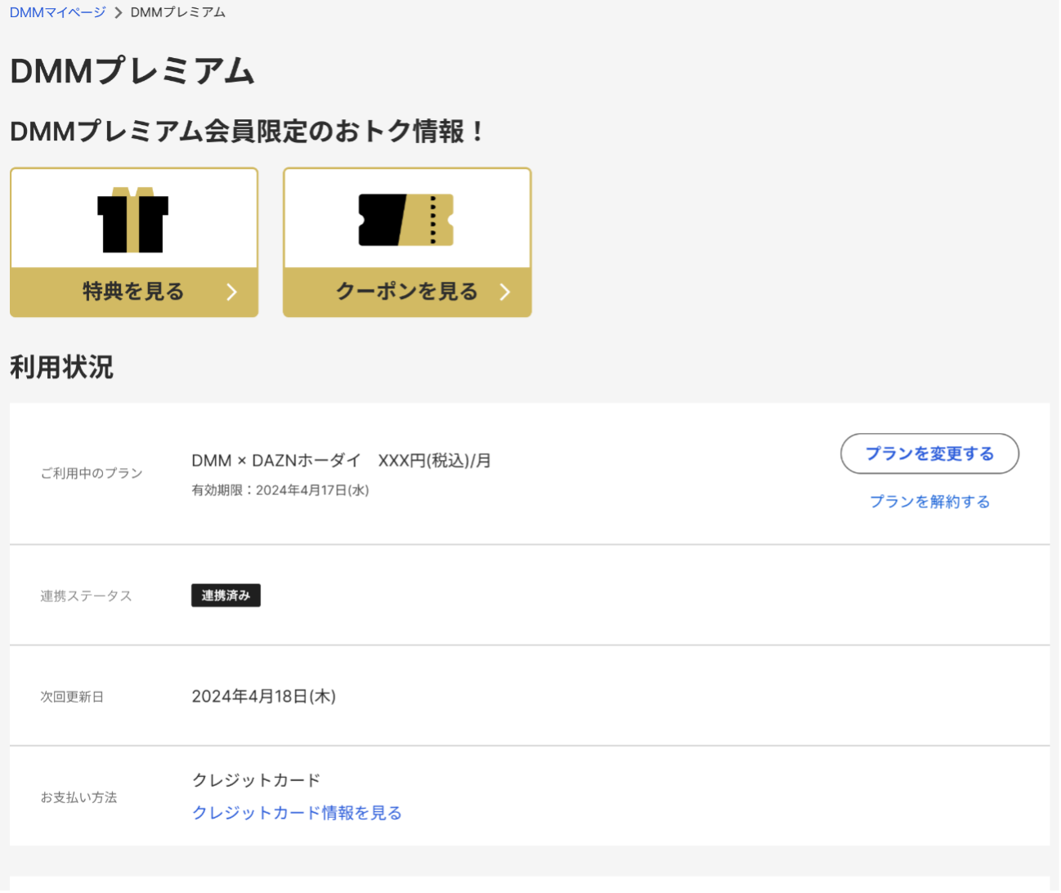Click the クレジットカード payment method text

(256, 779)
